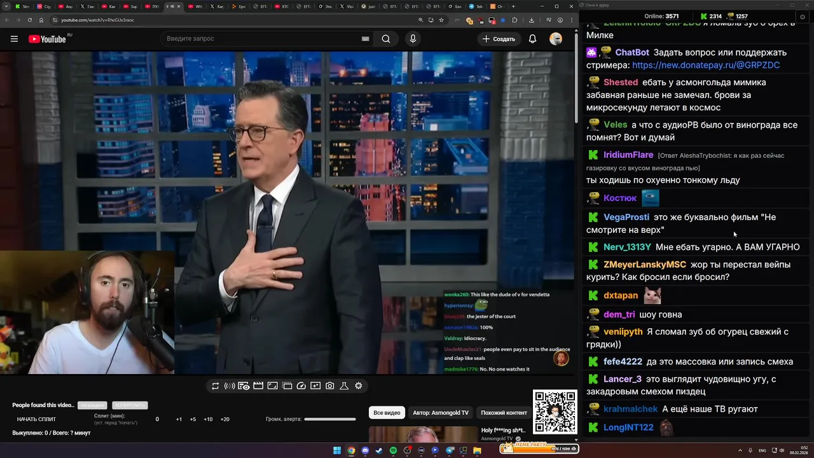Image resolution: width=814 pixels, height=458 pixels.
Task: Open the "Holy f***ing sh*t.." recommended video thumbnail
Action: 423,433
